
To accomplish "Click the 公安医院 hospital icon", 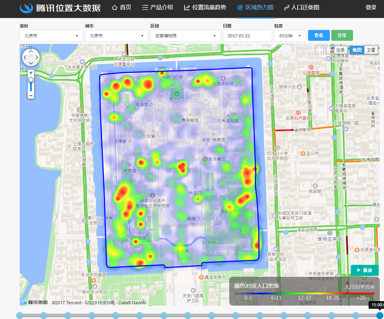I will pos(311,68).
